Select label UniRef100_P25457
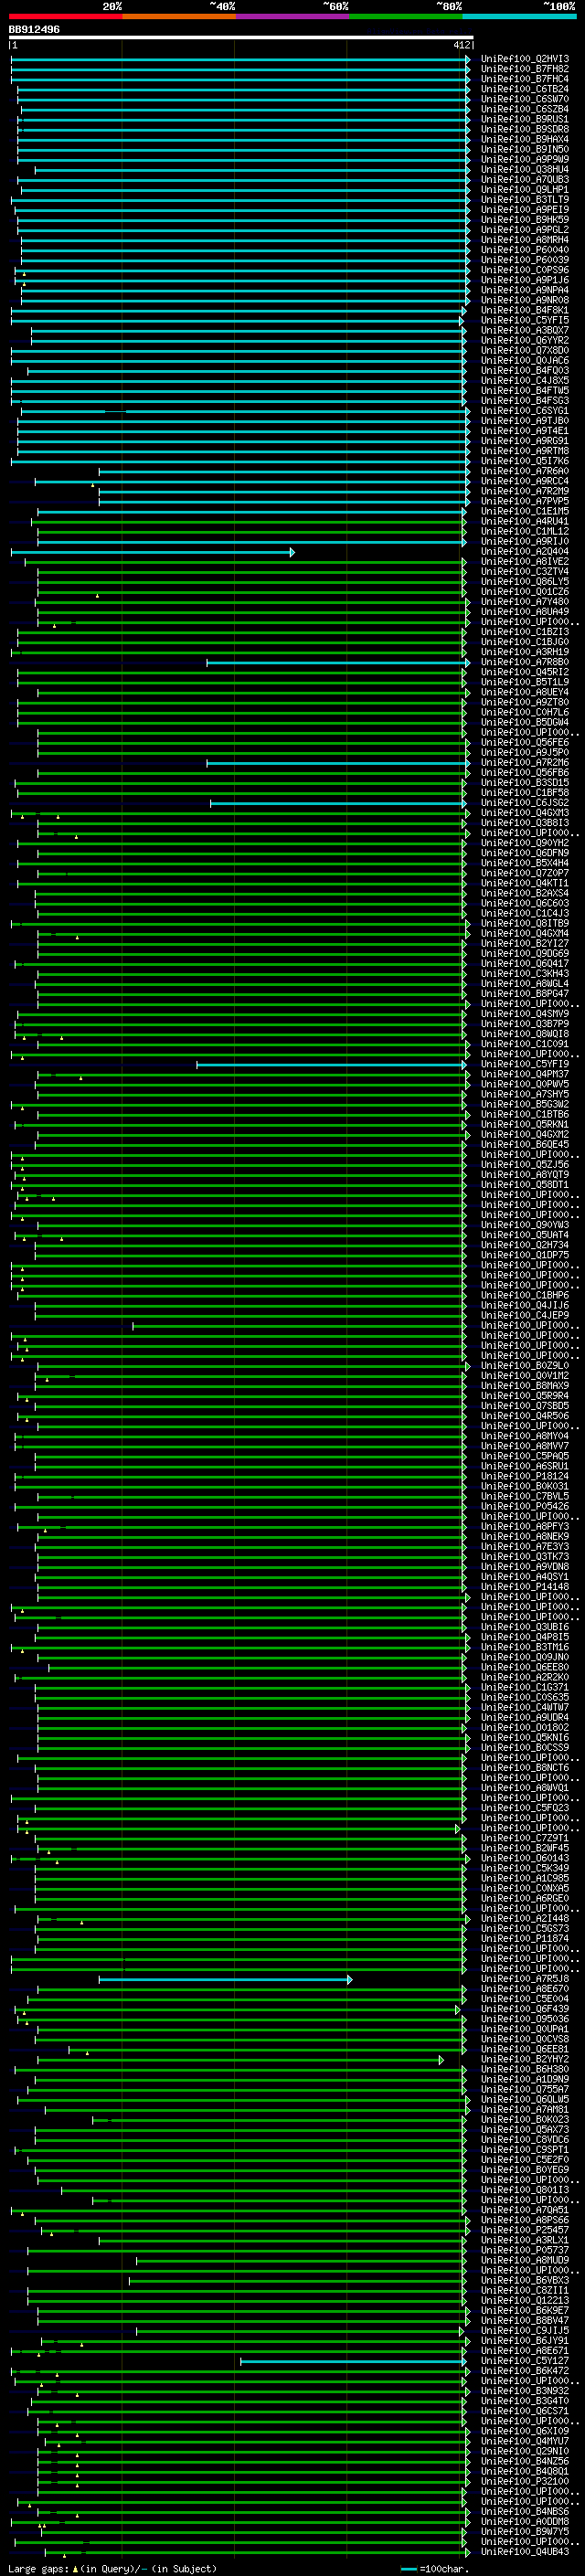Screen dimensions: 585x2576 point(525,2229)
